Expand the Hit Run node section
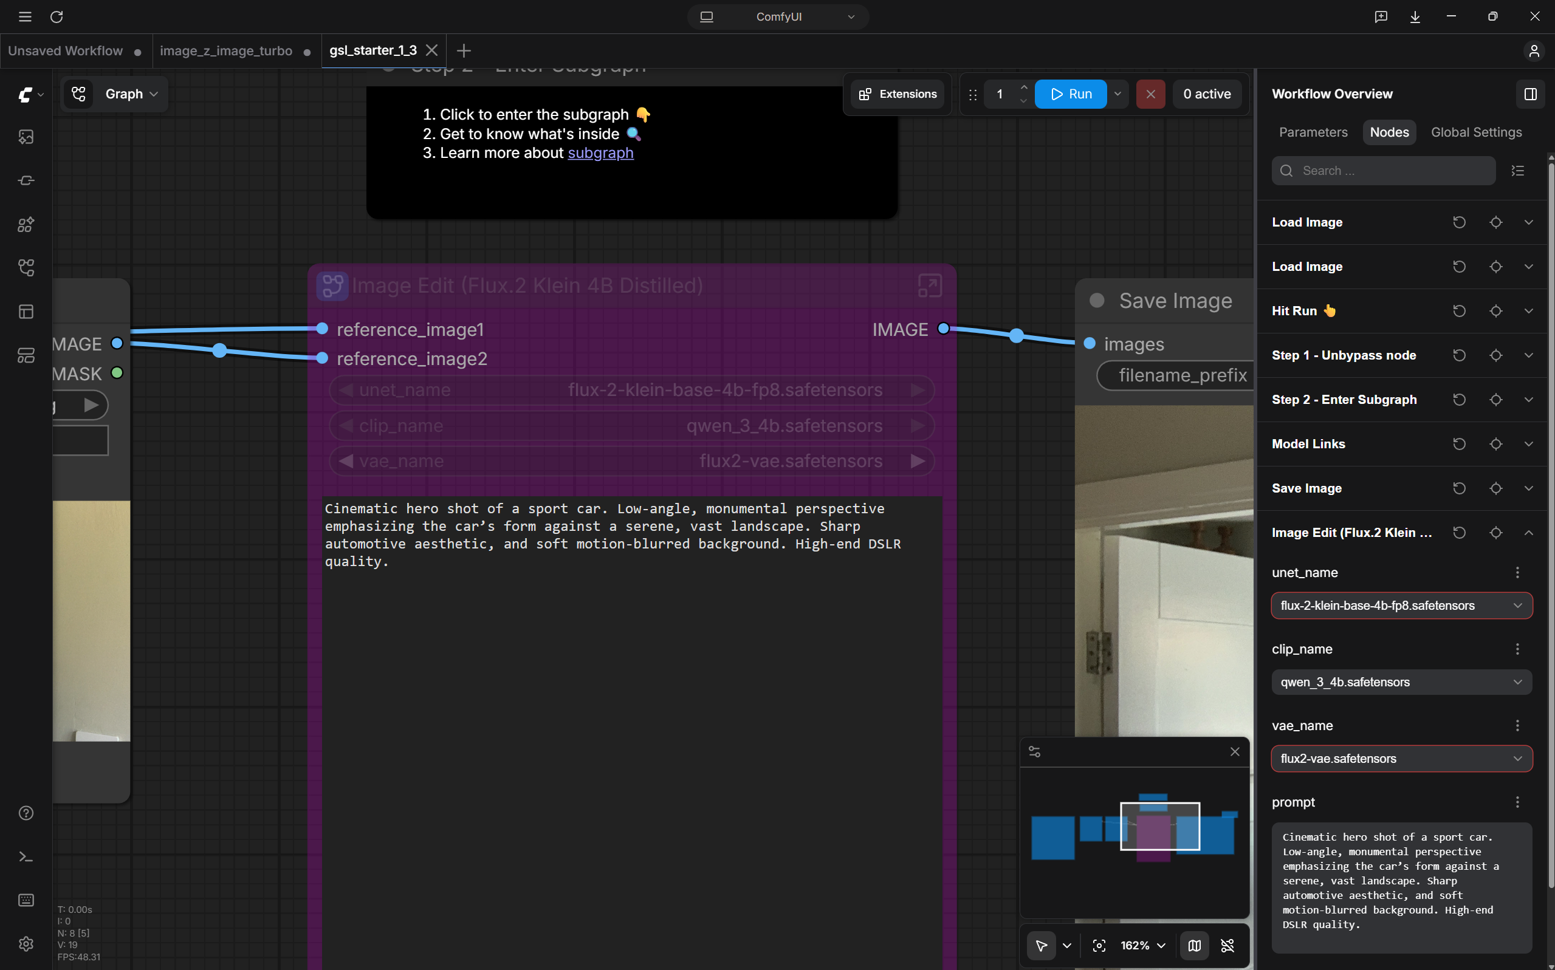 pos(1528,311)
